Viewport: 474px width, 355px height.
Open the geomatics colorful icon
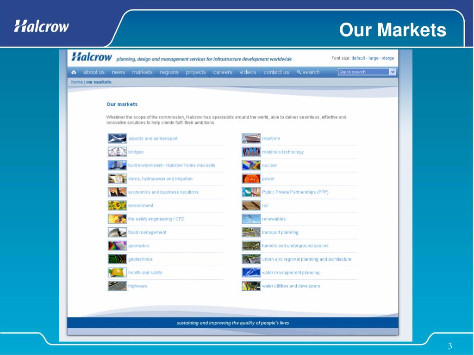[x=117, y=246]
